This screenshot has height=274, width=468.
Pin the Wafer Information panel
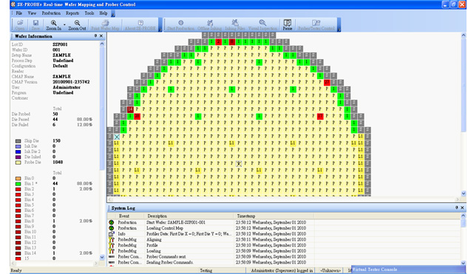95,35
